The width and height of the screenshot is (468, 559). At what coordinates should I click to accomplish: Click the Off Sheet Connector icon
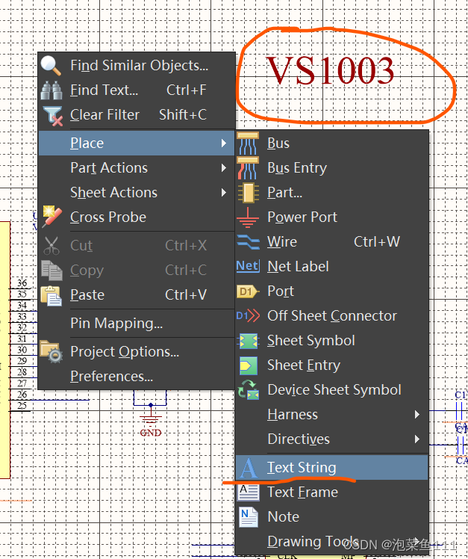click(x=248, y=316)
